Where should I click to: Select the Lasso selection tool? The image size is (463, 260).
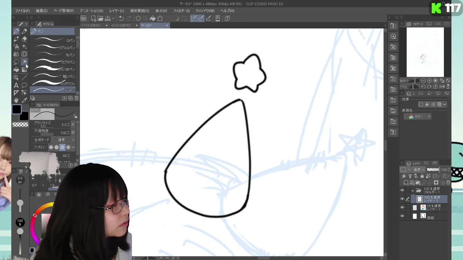pyautogui.click(x=16, y=62)
